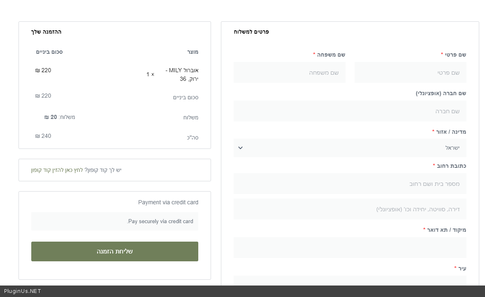The image size is (485, 297).
Task: Focus the company name (שם חברה) field
Action: click(x=350, y=111)
